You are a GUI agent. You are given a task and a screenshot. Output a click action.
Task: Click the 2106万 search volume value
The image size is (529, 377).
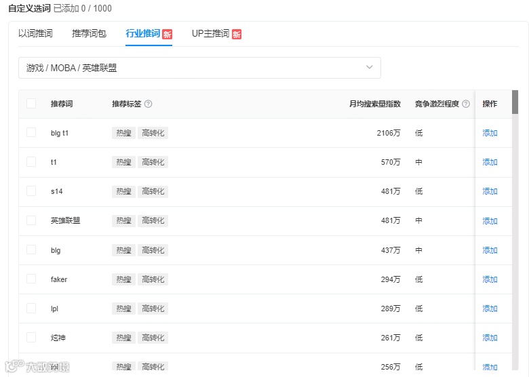pyautogui.click(x=389, y=133)
